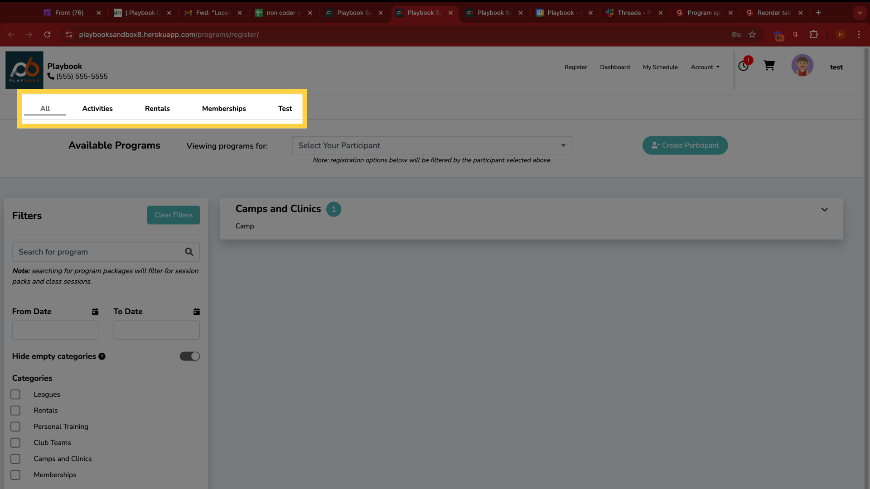Screen dimensions: 870x489
Task: Switch to the Rentals tab
Action: (x=157, y=109)
